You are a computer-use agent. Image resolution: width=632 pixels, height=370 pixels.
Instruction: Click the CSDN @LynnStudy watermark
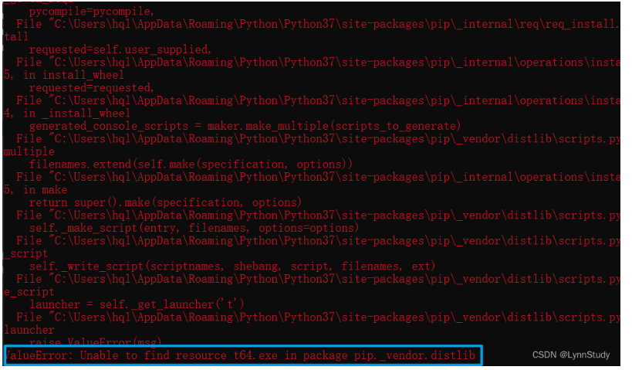click(x=571, y=355)
